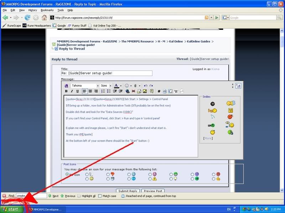This screenshot has height=213, width=285.
Task: Apply underline formatting
Action: (78, 91)
